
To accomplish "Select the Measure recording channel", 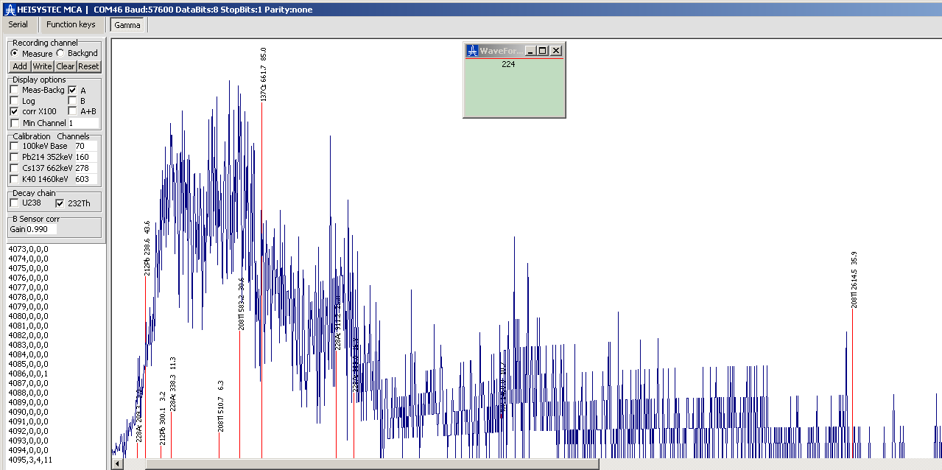I will coord(15,54).
